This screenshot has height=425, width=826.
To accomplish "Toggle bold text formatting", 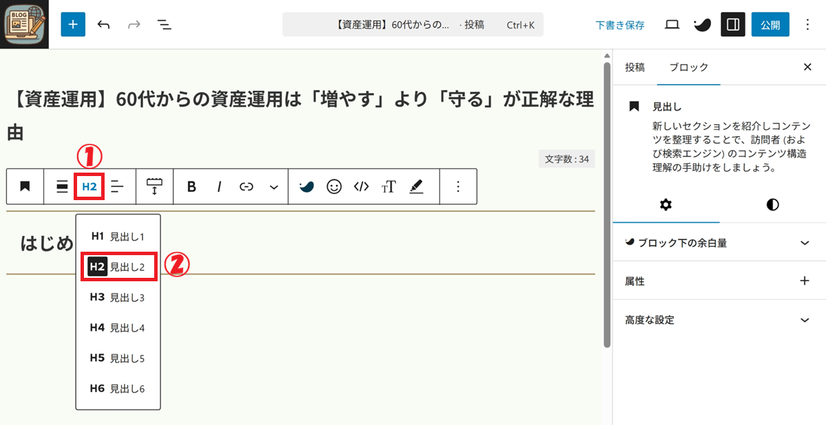I will coord(192,187).
